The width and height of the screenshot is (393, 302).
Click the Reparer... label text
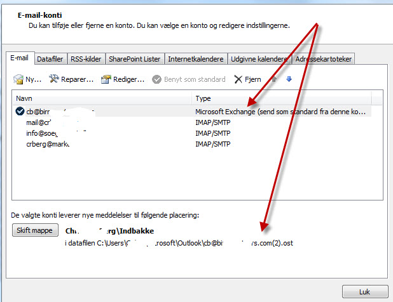[77, 79]
